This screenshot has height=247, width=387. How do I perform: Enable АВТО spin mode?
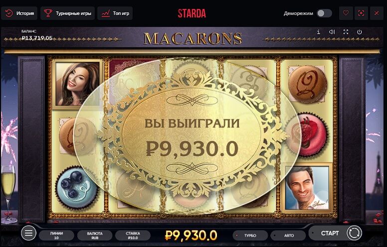click(x=288, y=236)
